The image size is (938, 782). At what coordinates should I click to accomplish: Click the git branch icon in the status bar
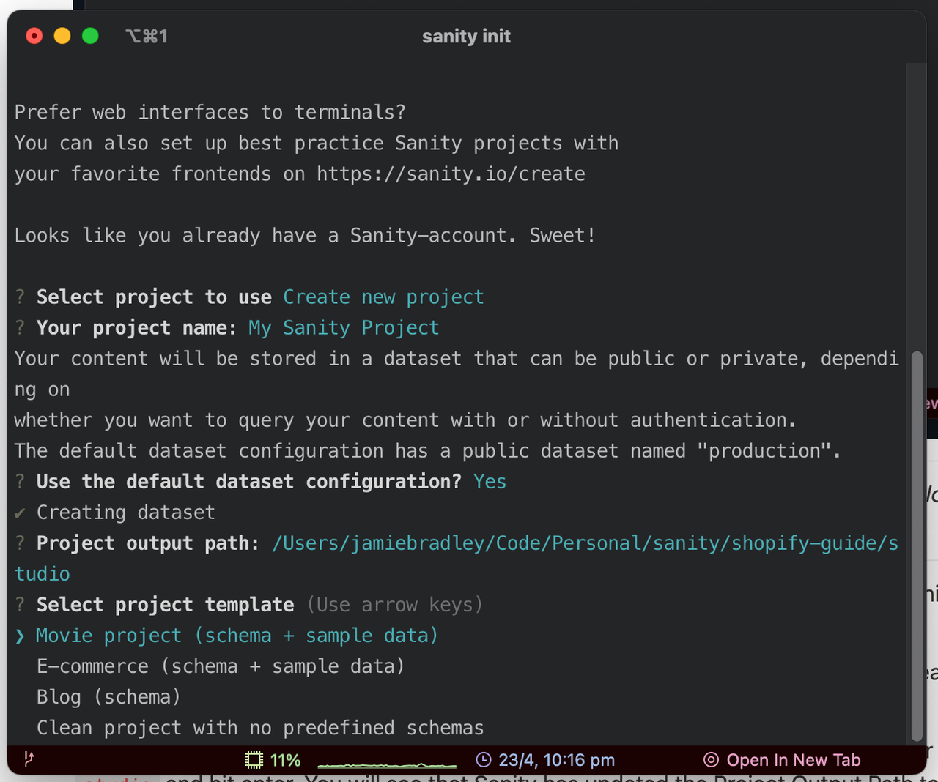(x=29, y=760)
